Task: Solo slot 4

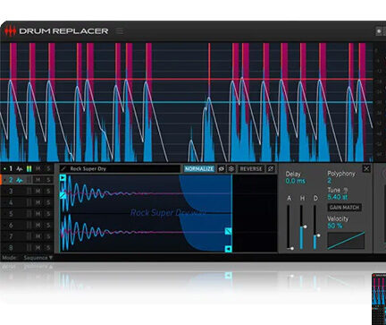Action: click(48, 202)
